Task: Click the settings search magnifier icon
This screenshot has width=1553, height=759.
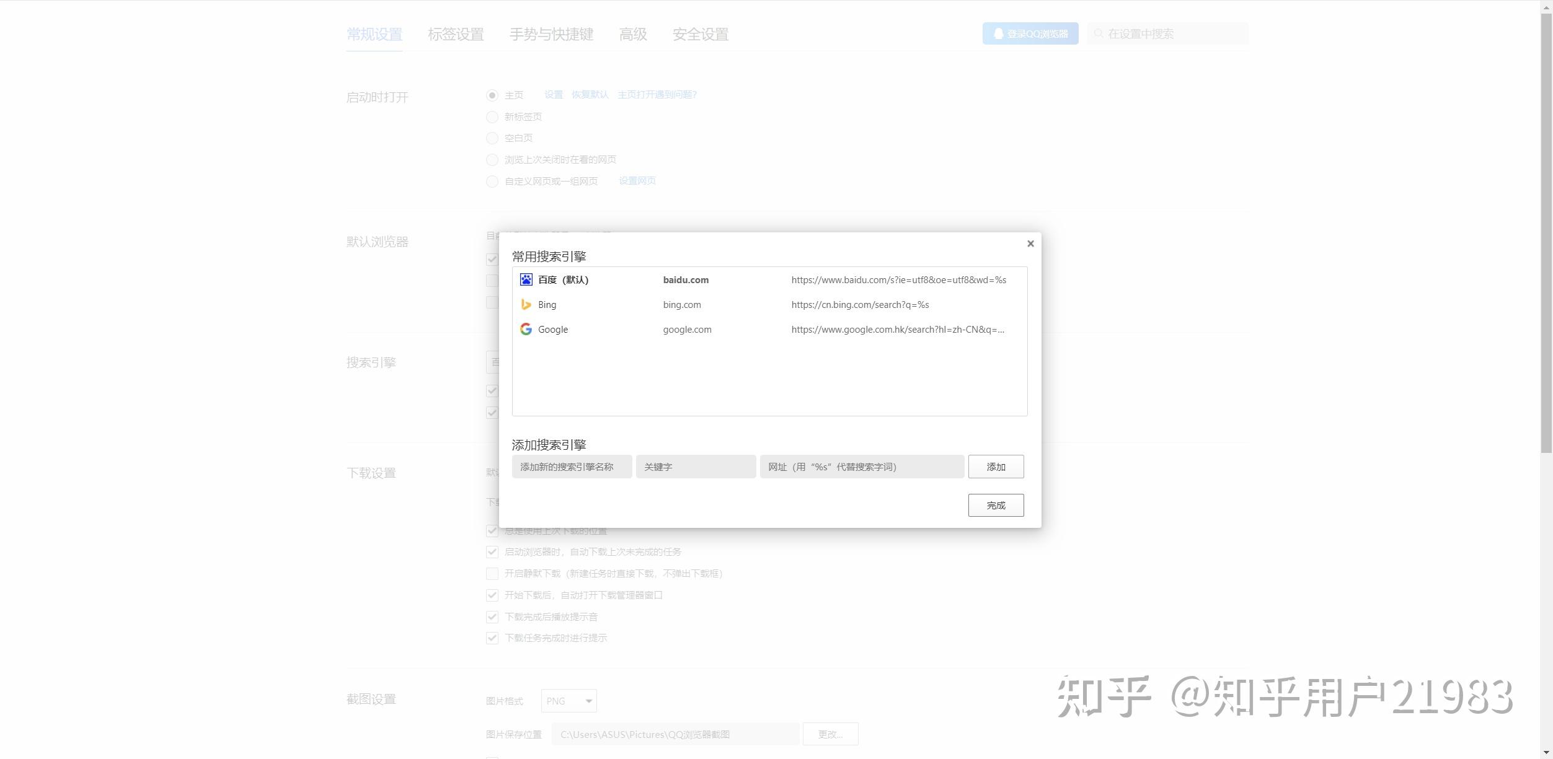Action: coord(1098,33)
